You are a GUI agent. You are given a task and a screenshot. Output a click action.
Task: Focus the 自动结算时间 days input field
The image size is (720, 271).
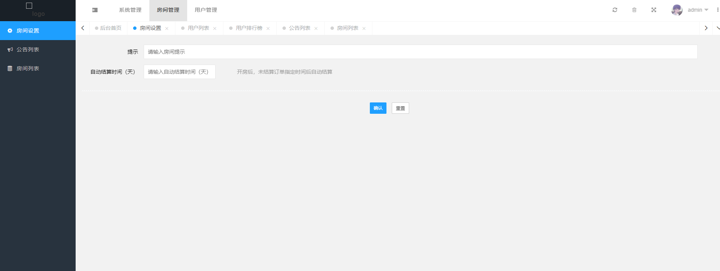coord(180,72)
